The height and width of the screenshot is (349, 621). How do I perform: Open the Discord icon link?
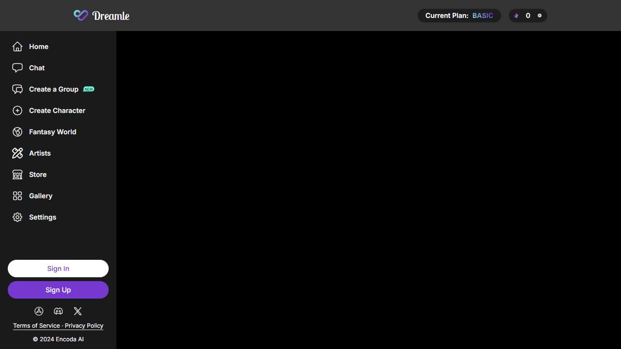[58, 311]
